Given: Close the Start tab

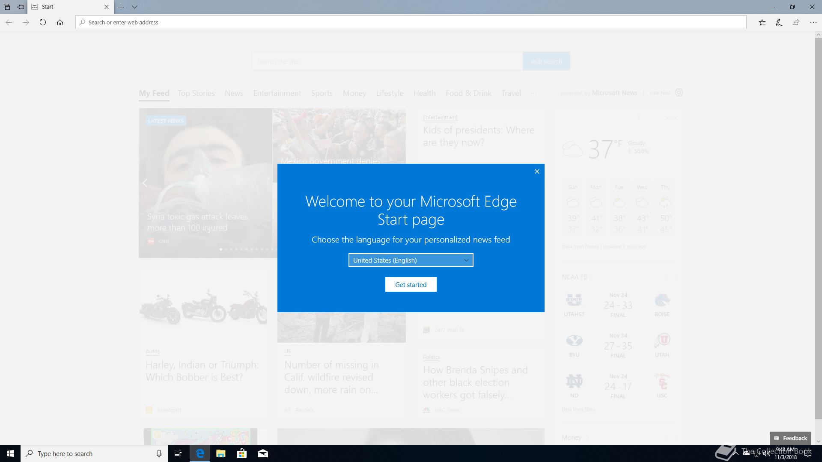Looking at the screenshot, I should click(107, 7).
